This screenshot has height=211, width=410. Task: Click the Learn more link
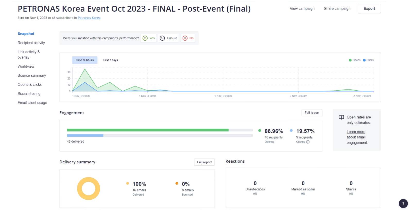coord(356,132)
